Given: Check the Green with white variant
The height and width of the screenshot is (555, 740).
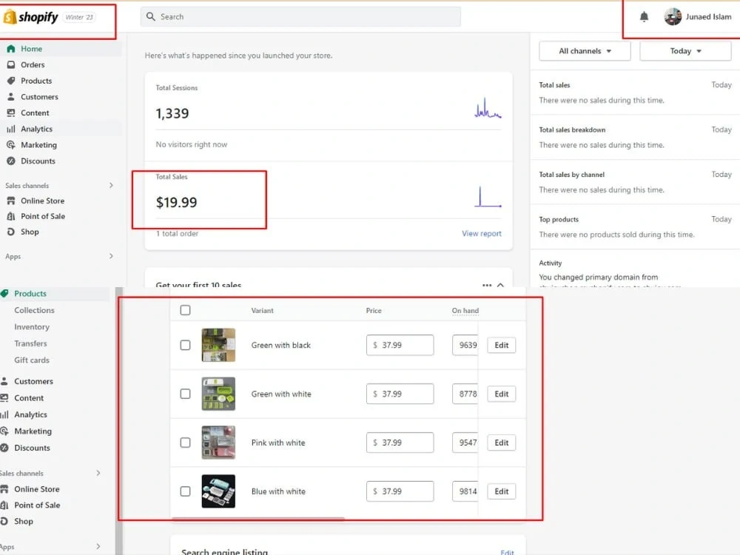Looking at the screenshot, I should pyautogui.click(x=186, y=394).
